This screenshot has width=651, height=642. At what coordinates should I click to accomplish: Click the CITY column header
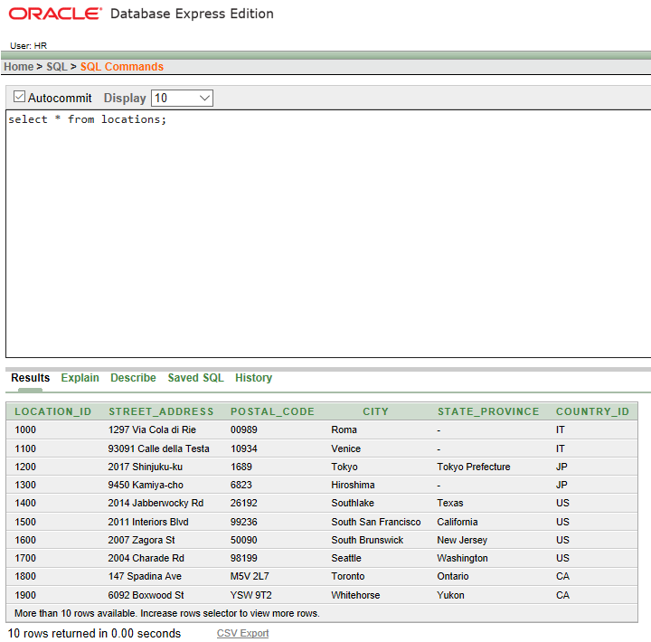point(375,411)
